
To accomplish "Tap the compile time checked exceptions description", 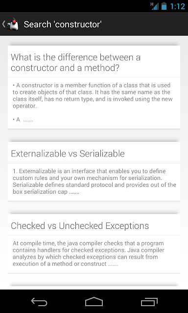I will point(89,253).
